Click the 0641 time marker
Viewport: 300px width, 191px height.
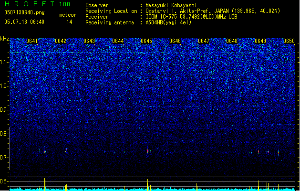pyautogui.click(x=32, y=41)
